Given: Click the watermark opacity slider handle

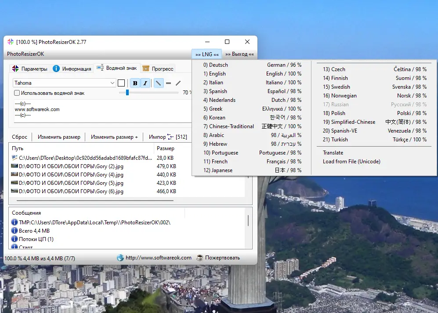Looking at the screenshot, I should point(127,93).
